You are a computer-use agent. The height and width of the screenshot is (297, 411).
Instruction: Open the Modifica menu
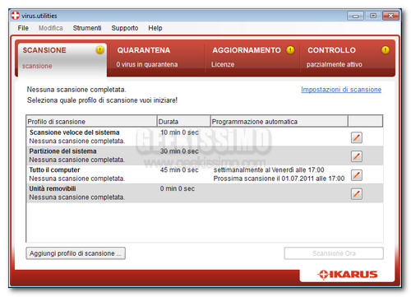point(51,28)
